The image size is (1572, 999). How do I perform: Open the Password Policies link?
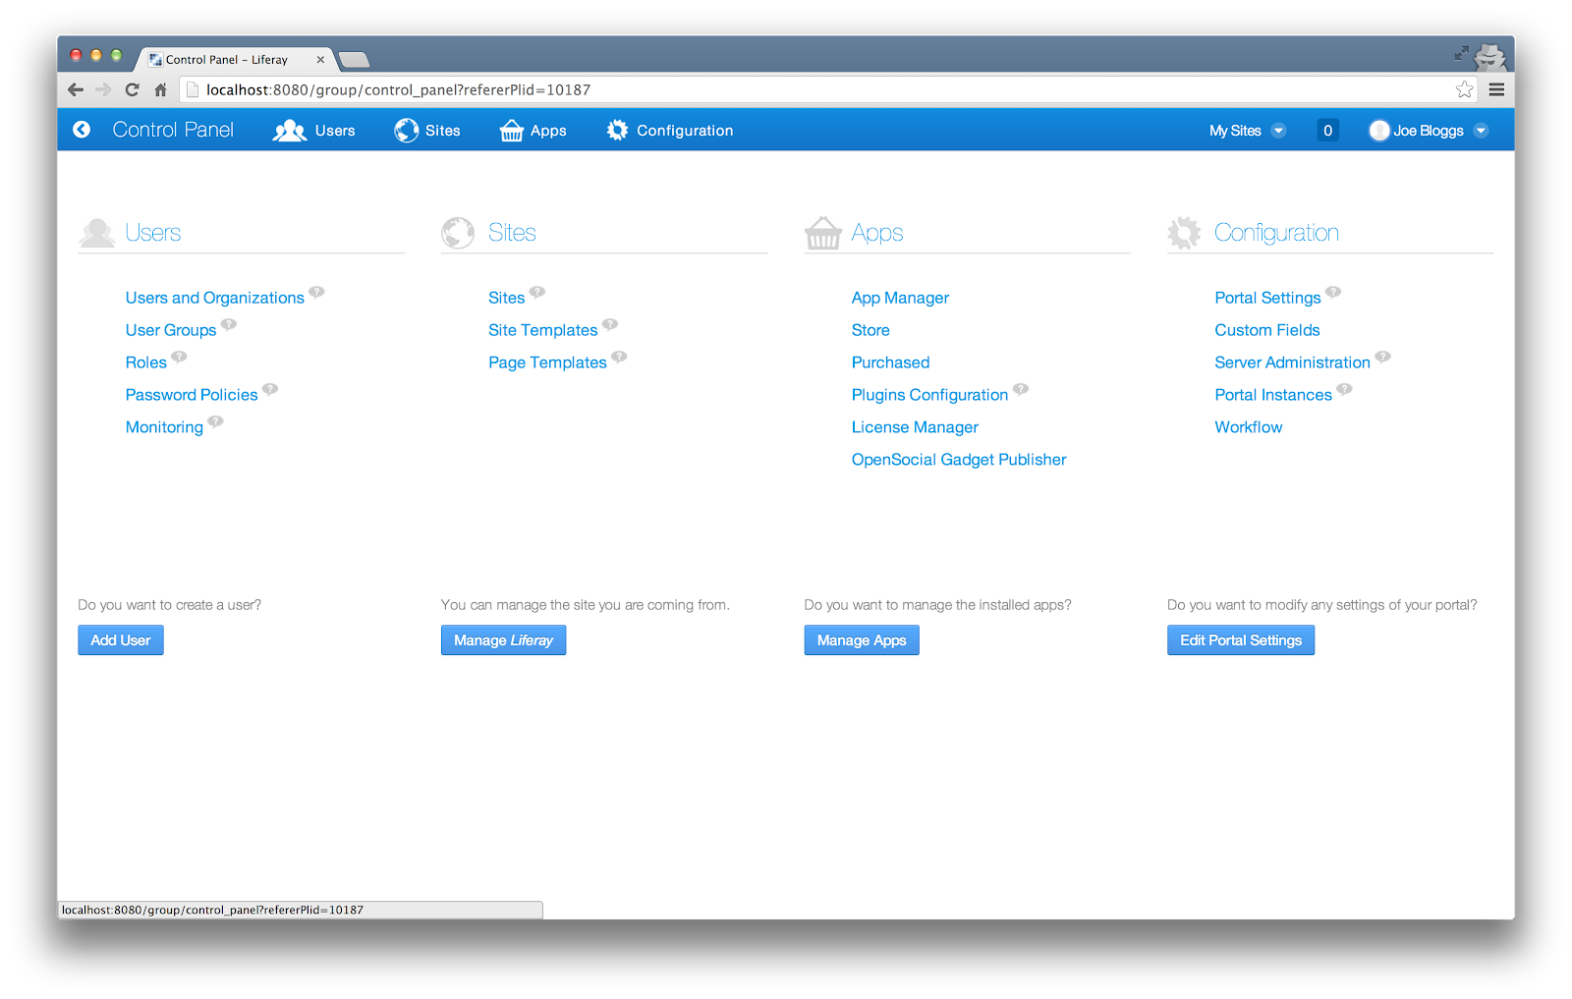coord(192,395)
